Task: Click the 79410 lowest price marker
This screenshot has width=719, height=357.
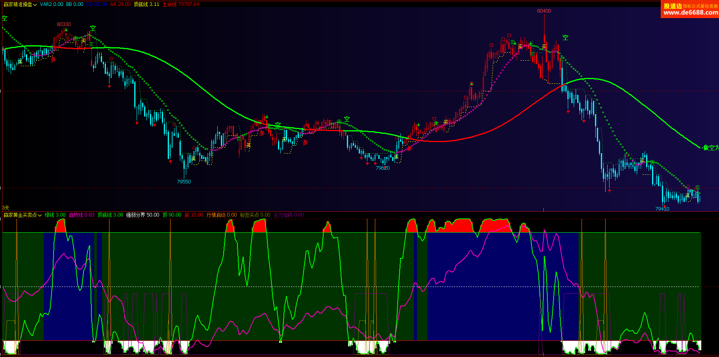Action: click(x=662, y=209)
